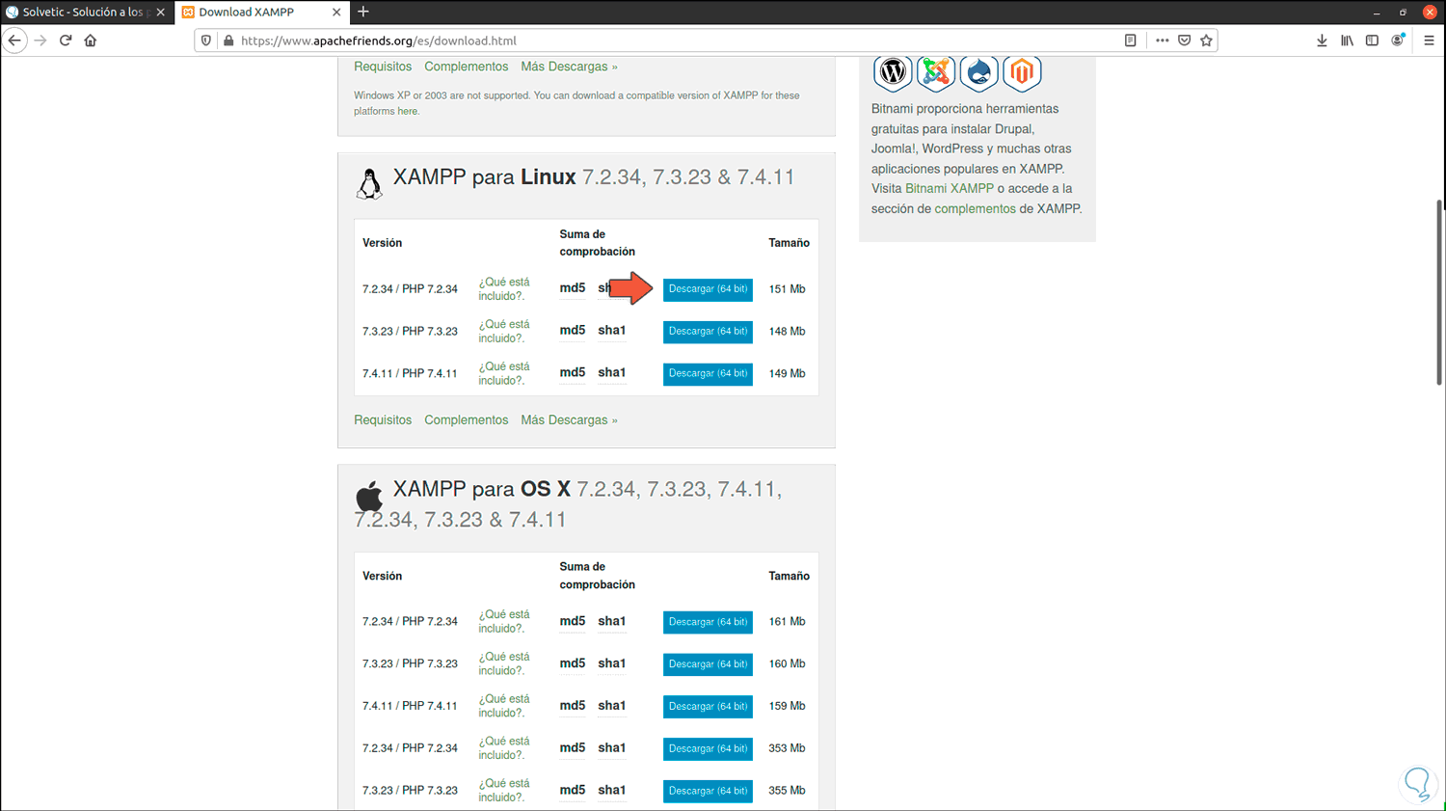1446x811 pixels.
Task: Open md5 checksum in OS X 355 Mb row
Action: (573, 791)
